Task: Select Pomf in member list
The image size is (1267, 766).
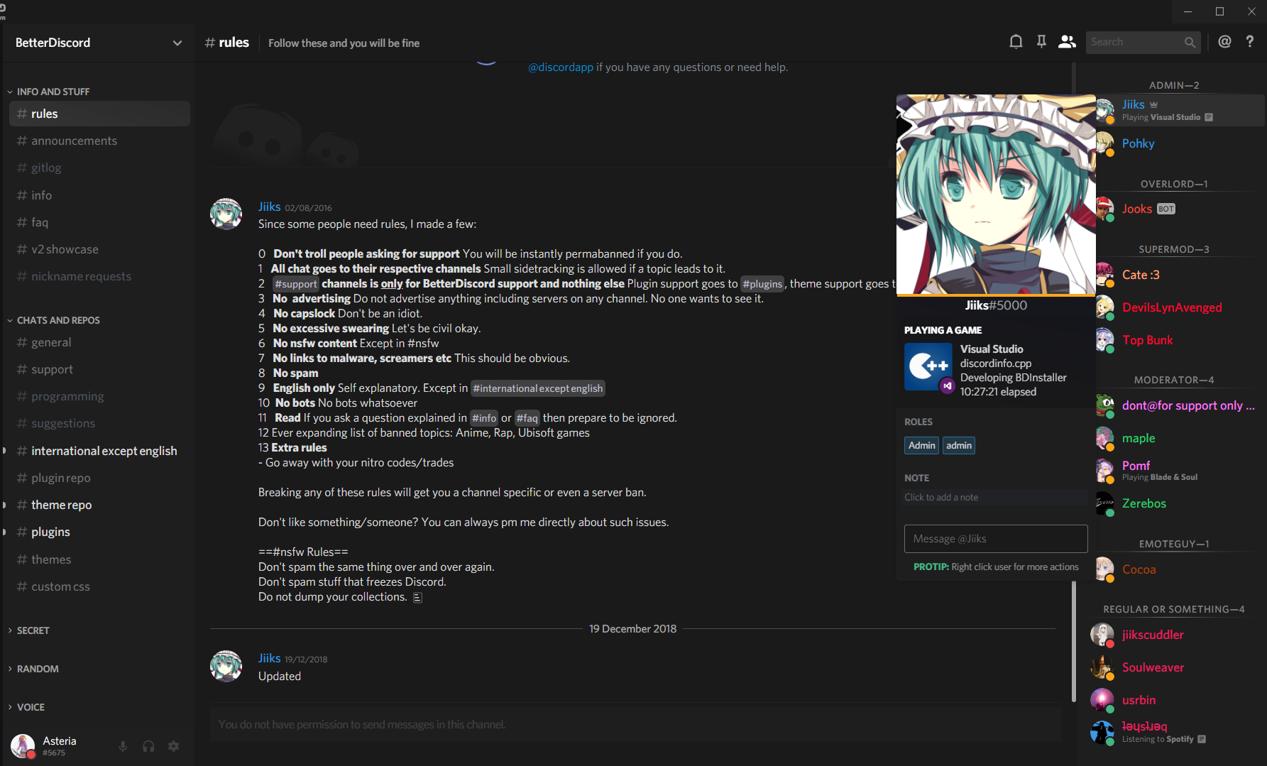Action: (x=1178, y=471)
